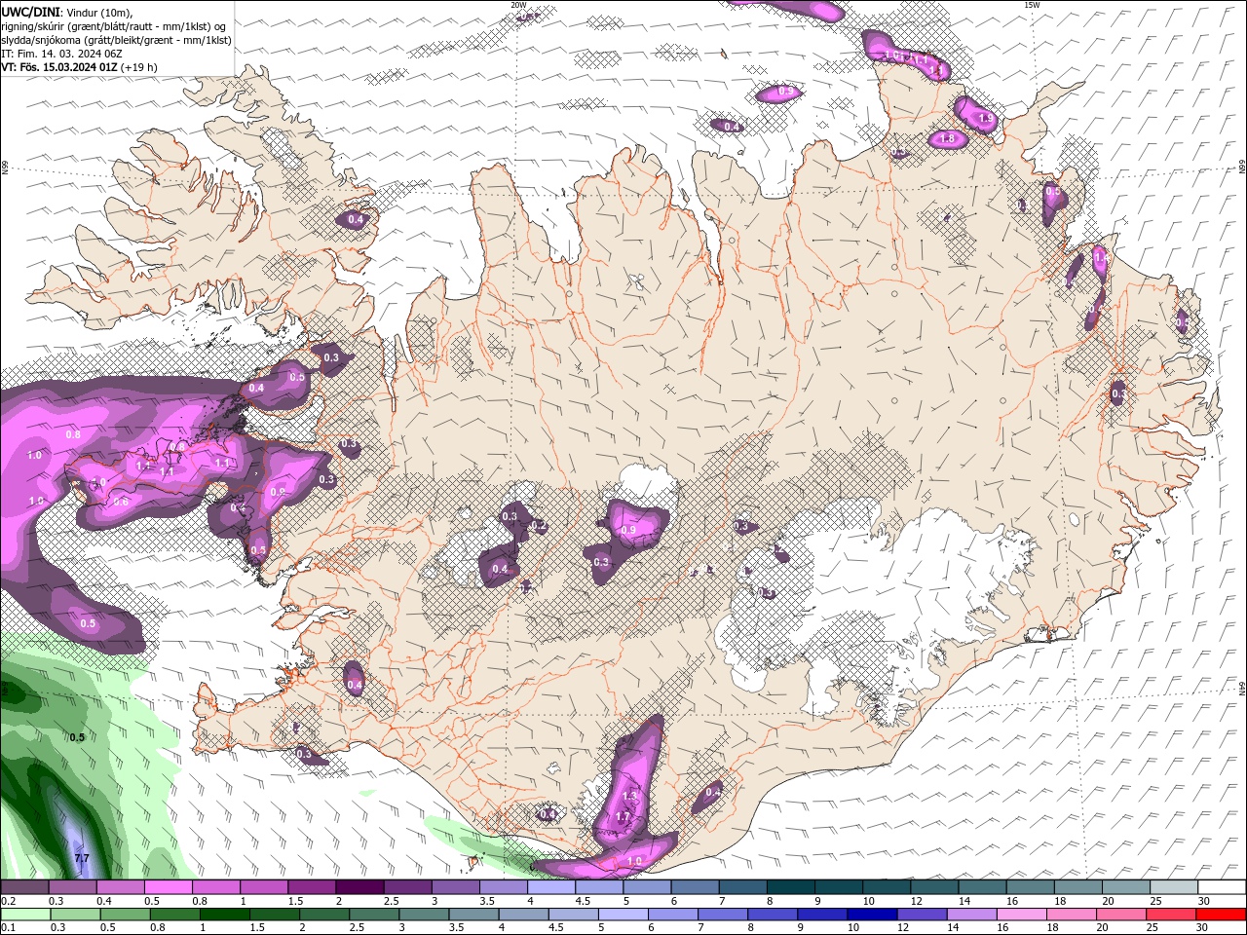Click the 30 label on the snow scale
The width and height of the screenshot is (1247, 935).
[1204, 901]
